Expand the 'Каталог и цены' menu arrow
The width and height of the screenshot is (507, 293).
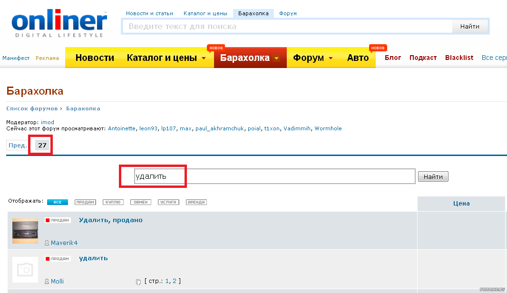[204, 59]
